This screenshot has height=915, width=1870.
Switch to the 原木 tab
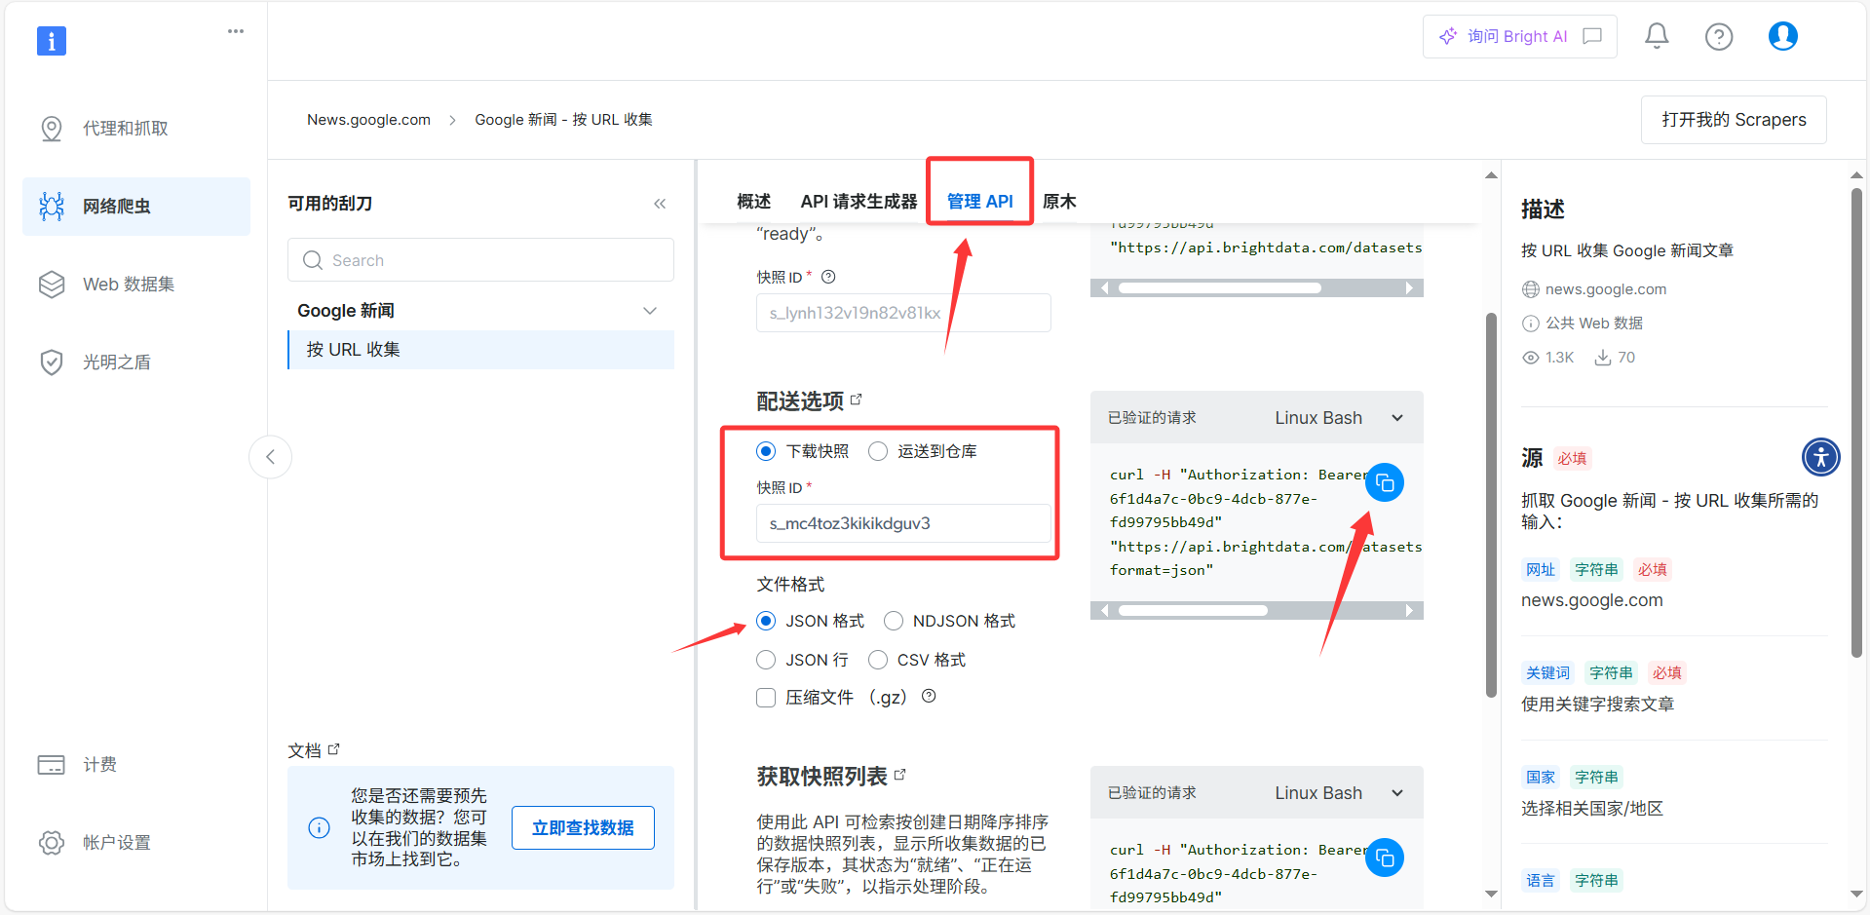[1059, 202]
